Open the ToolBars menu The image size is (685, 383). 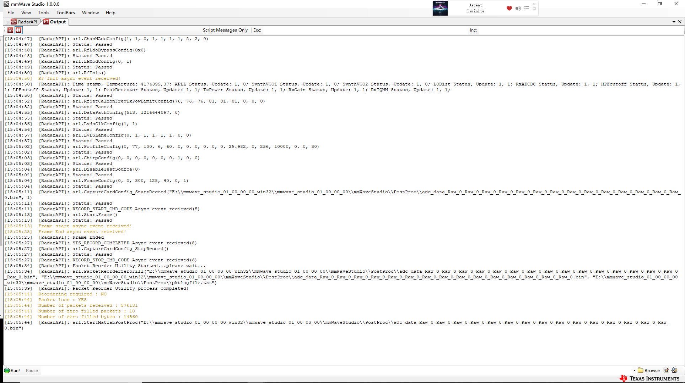coord(66,12)
